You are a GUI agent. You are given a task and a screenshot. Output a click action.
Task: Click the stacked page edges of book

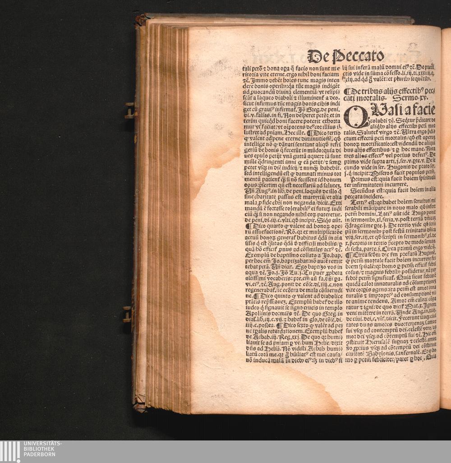167,216
